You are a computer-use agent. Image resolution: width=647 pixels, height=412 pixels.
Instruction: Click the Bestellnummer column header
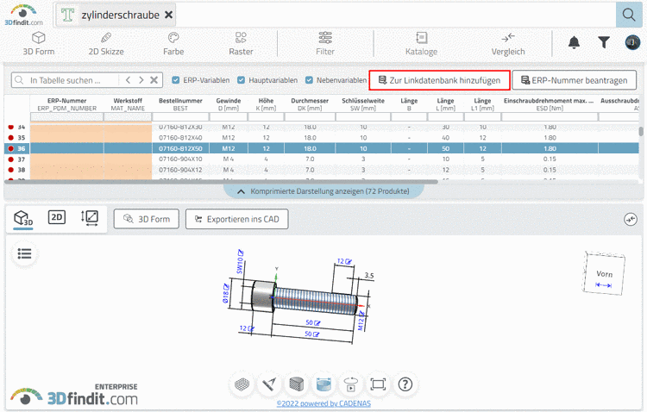180,104
